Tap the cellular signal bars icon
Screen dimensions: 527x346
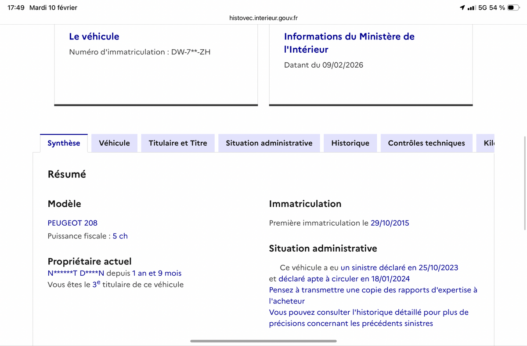pyautogui.click(x=472, y=7)
